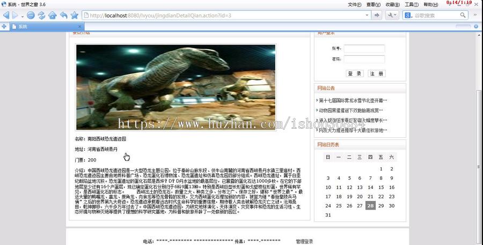Select the 系统 browser tab
Viewport: 483px width, 245px height.
coord(46,26)
